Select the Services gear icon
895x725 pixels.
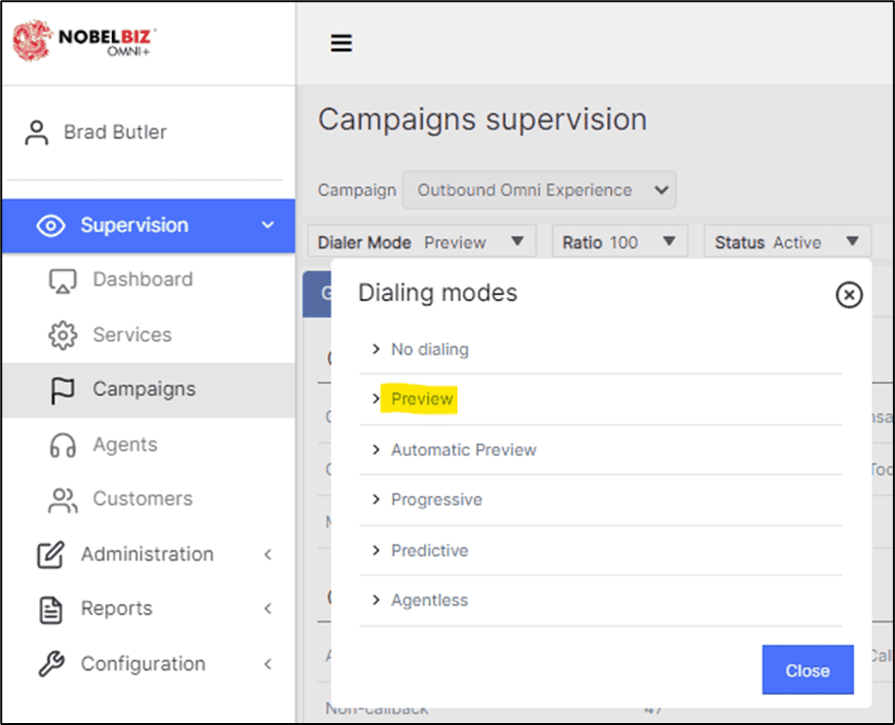[63, 334]
